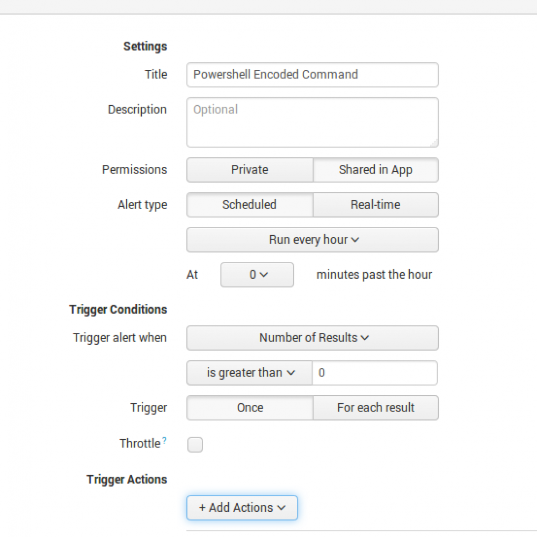537x537 pixels.
Task: Click the Description box resize grip
Action: [x=434, y=143]
